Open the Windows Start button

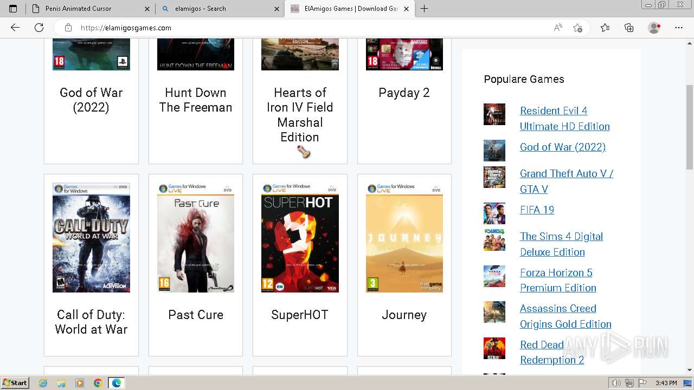click(15, 382)
